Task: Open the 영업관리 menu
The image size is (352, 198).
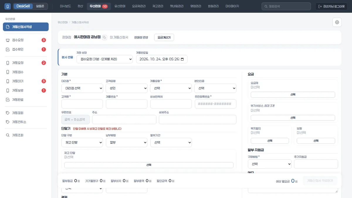Action: pos(195,6)
